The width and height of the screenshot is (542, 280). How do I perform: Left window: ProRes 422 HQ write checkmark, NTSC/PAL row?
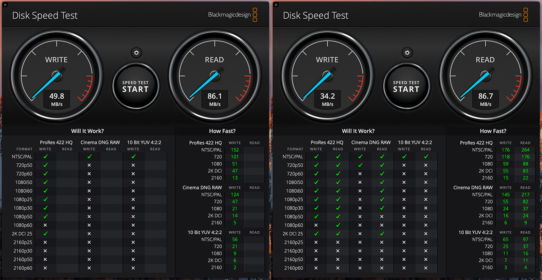45,156
